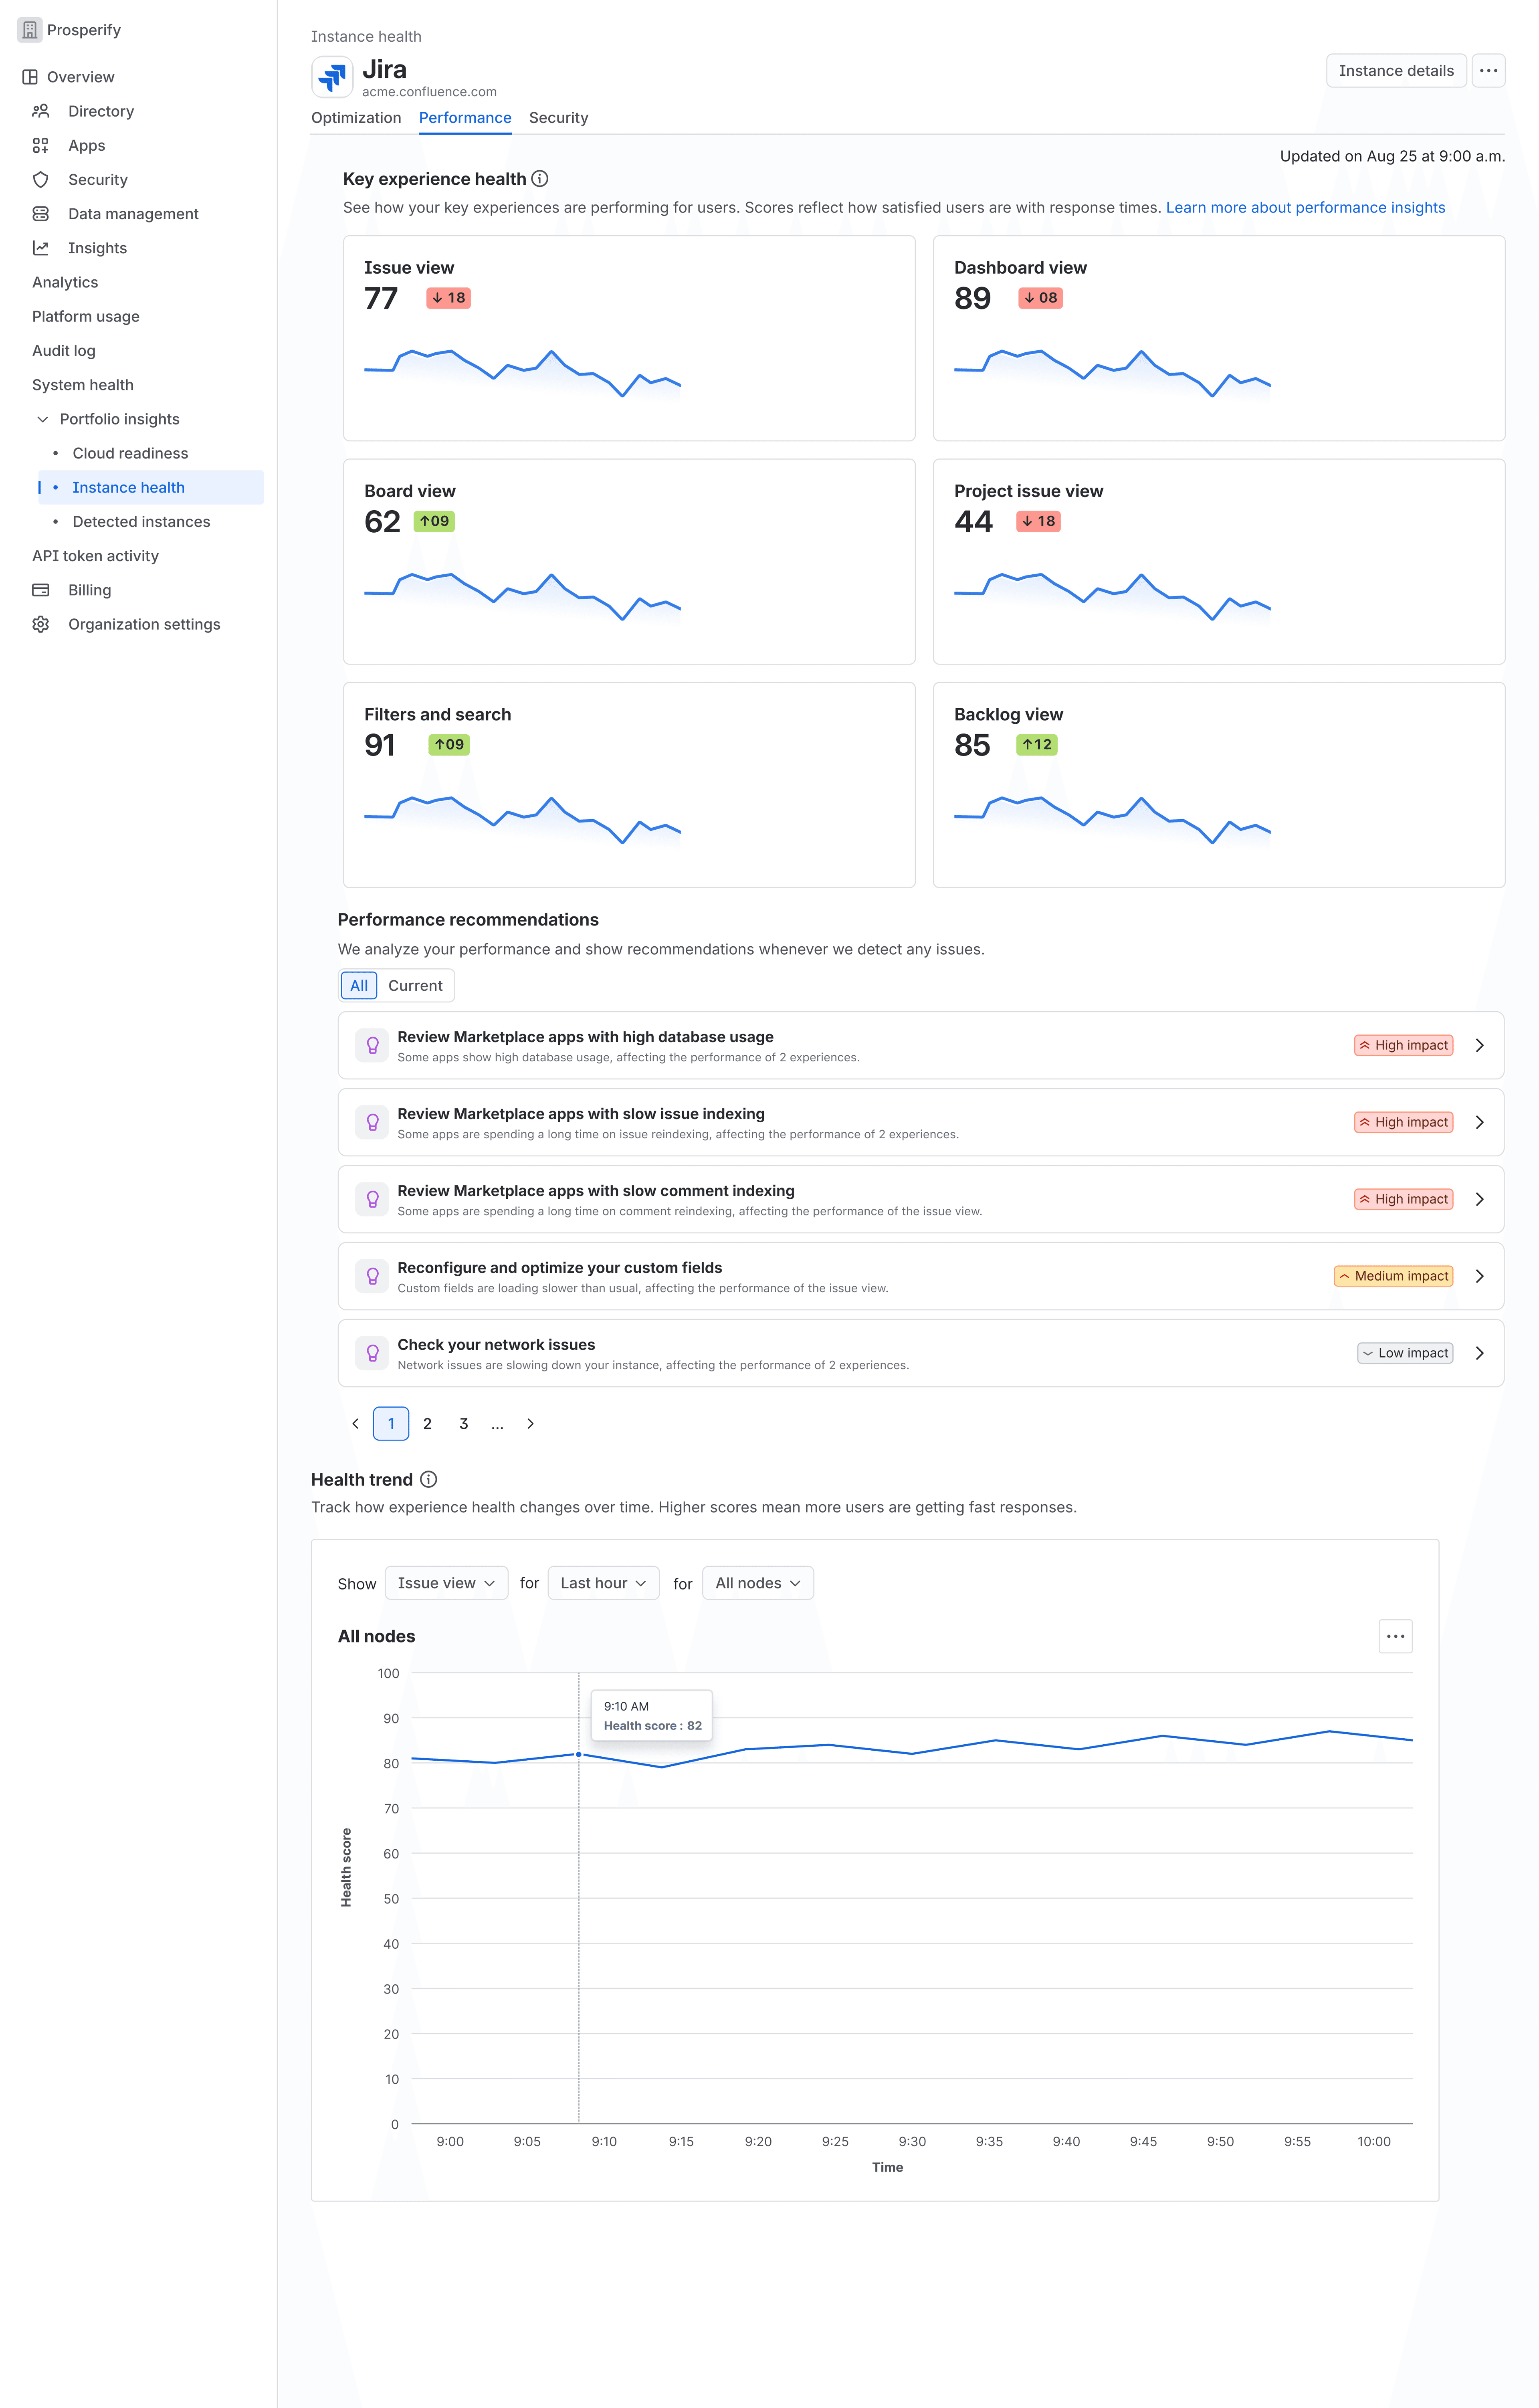
Task: Click the Instance health breadcrumb text
Action: tap(366, 37)
